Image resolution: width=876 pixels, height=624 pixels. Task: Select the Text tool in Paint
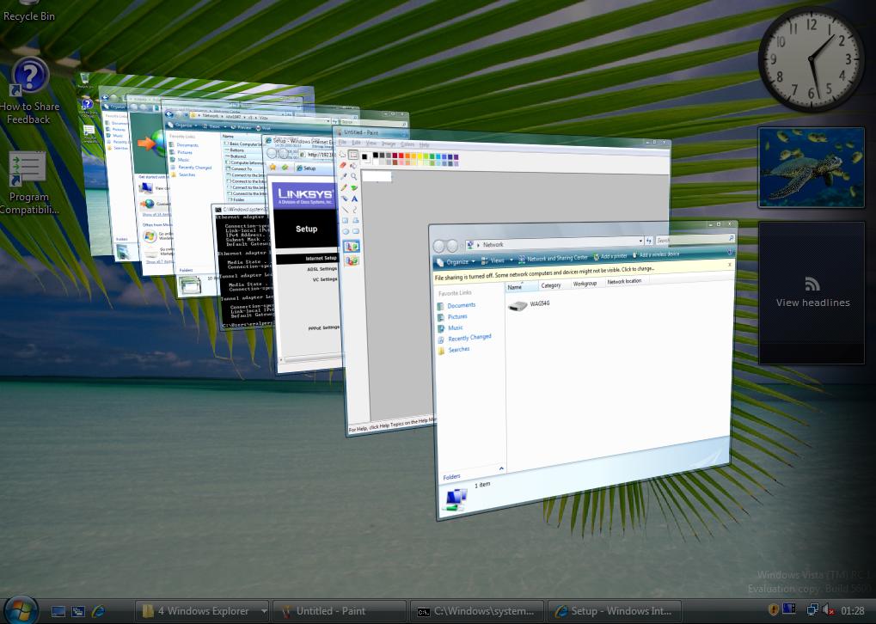tap(354, 199)
